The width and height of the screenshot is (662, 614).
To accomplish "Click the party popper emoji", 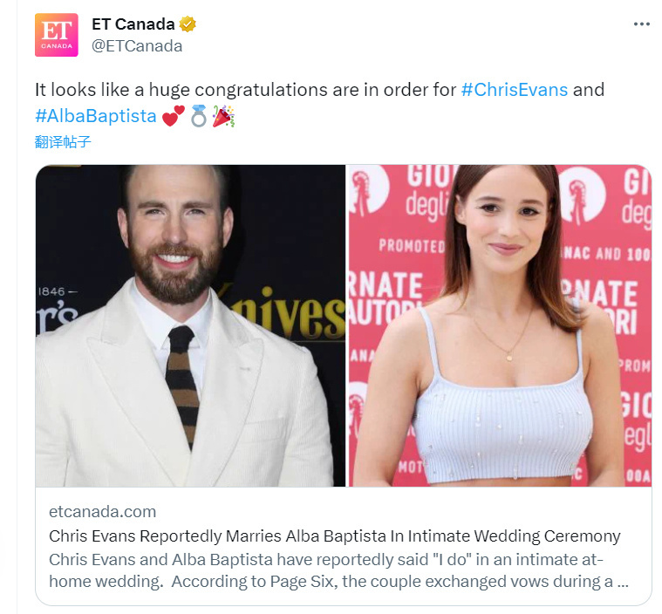I will coord(223,116).
